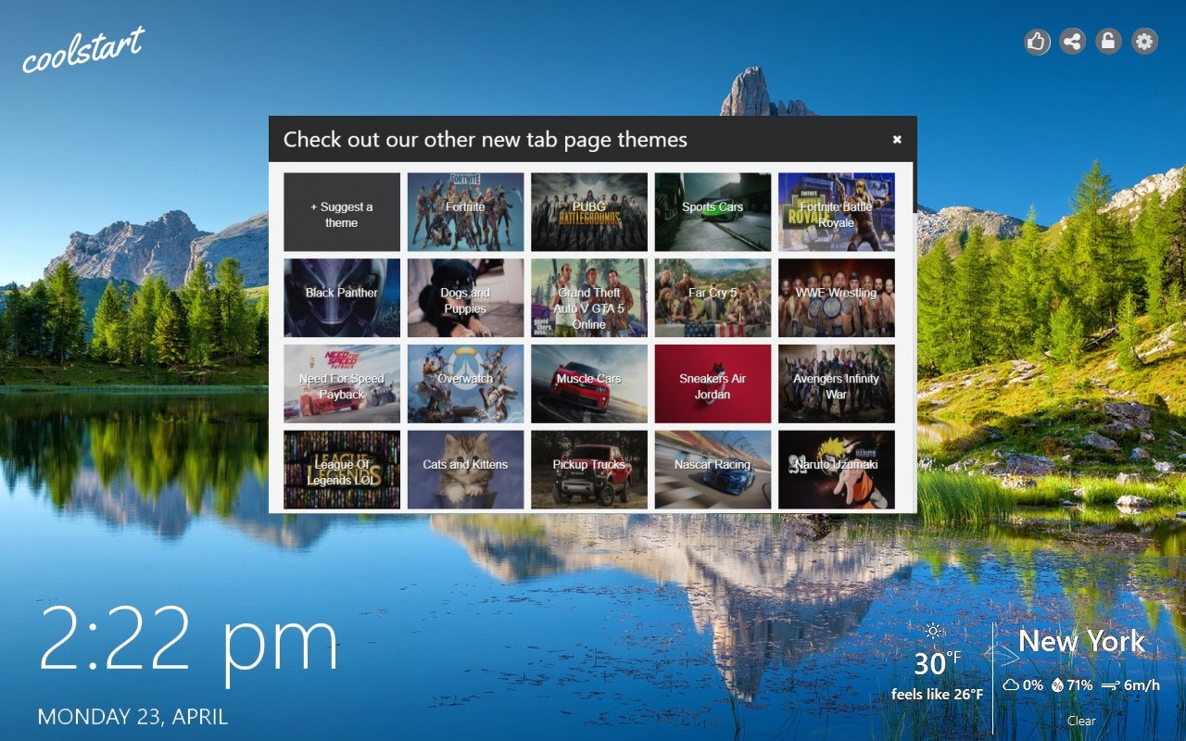Click the thumbs-up like icon
This screenshot has width=1186, height=741.
[x=1037, y=41]
